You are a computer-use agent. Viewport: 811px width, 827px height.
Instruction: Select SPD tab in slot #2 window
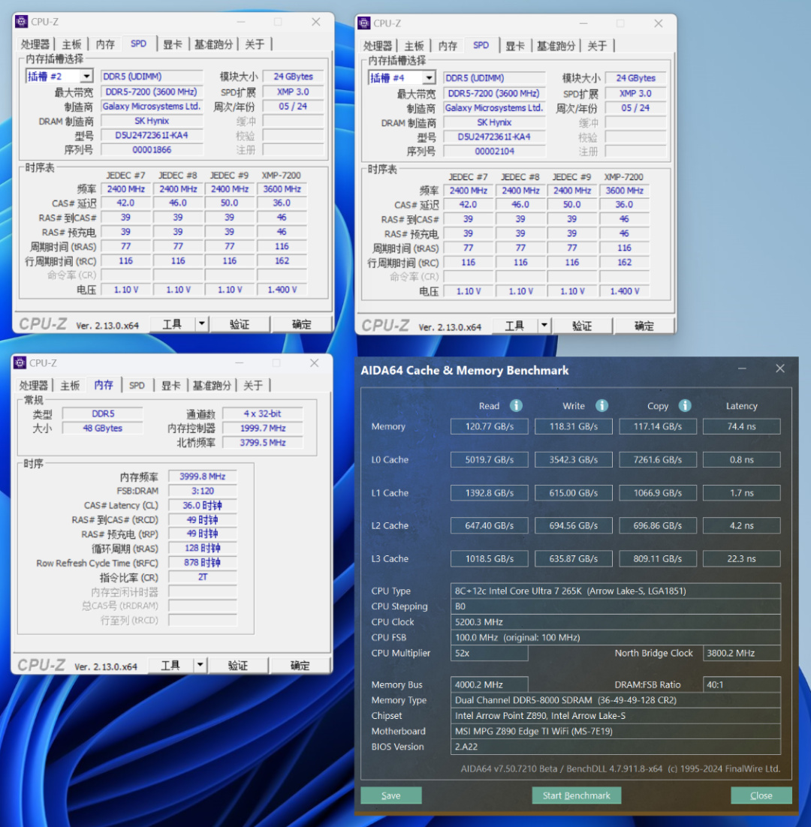[138, 44]
